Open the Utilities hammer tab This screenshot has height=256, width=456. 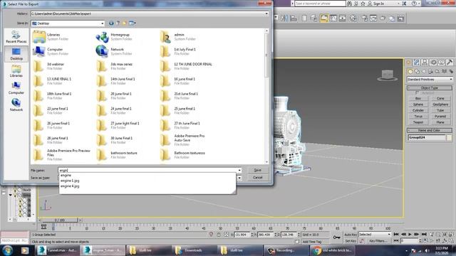click(450, 63)
